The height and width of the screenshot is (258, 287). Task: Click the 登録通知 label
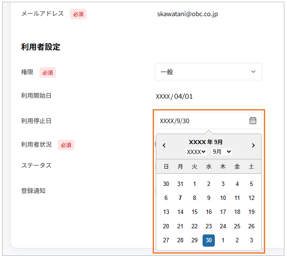(33, 191)
